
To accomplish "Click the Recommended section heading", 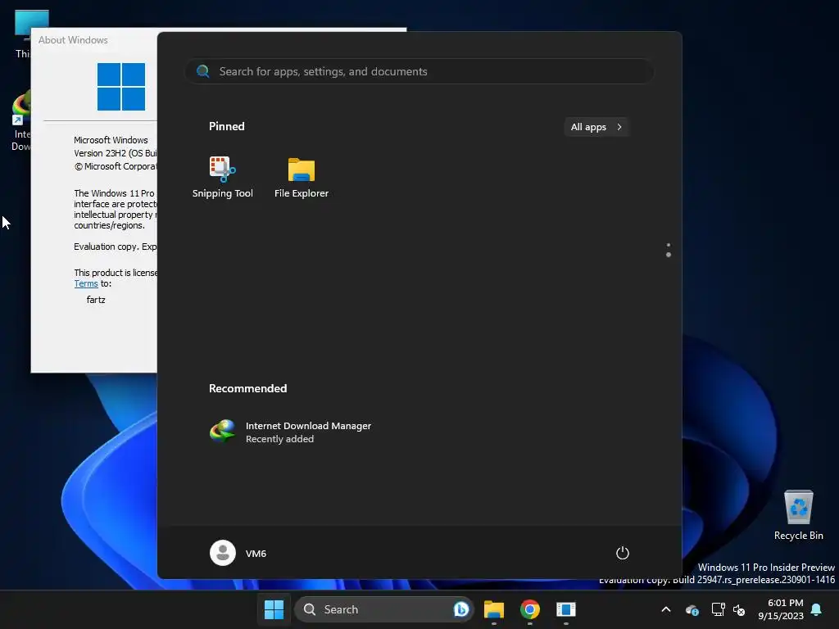I will tap(247, 388).
